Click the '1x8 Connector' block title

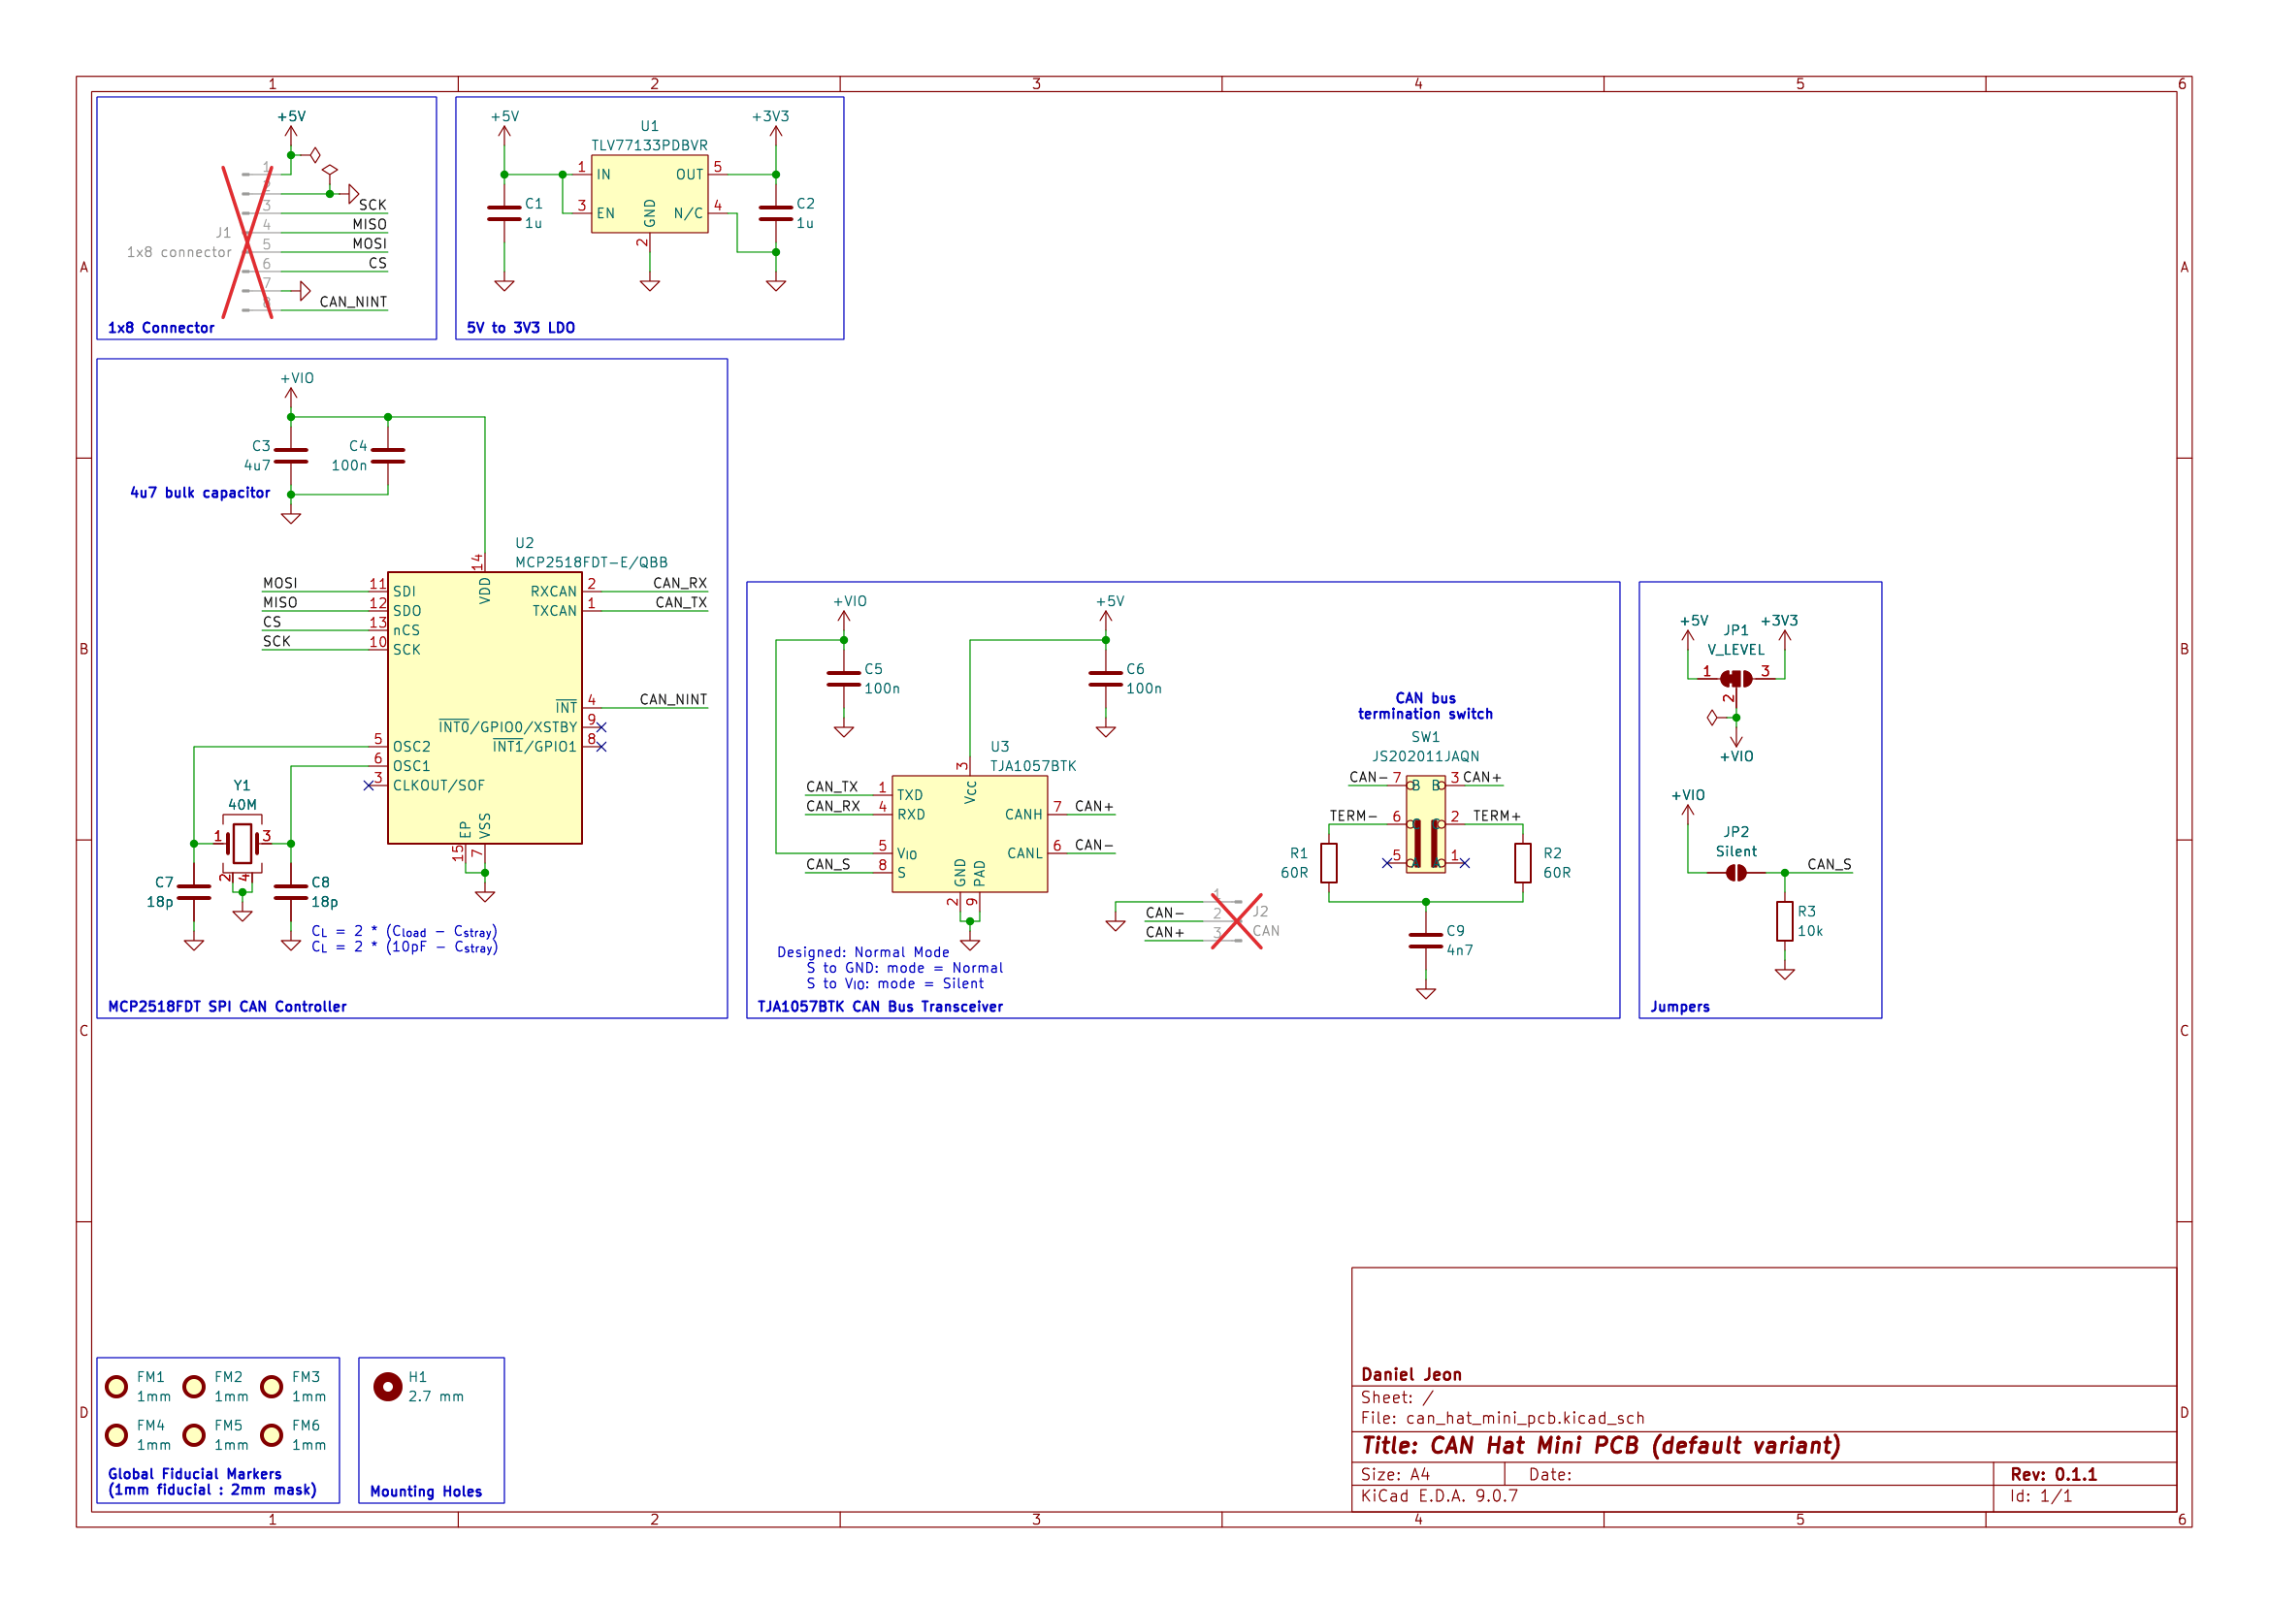tap(161, 328)
